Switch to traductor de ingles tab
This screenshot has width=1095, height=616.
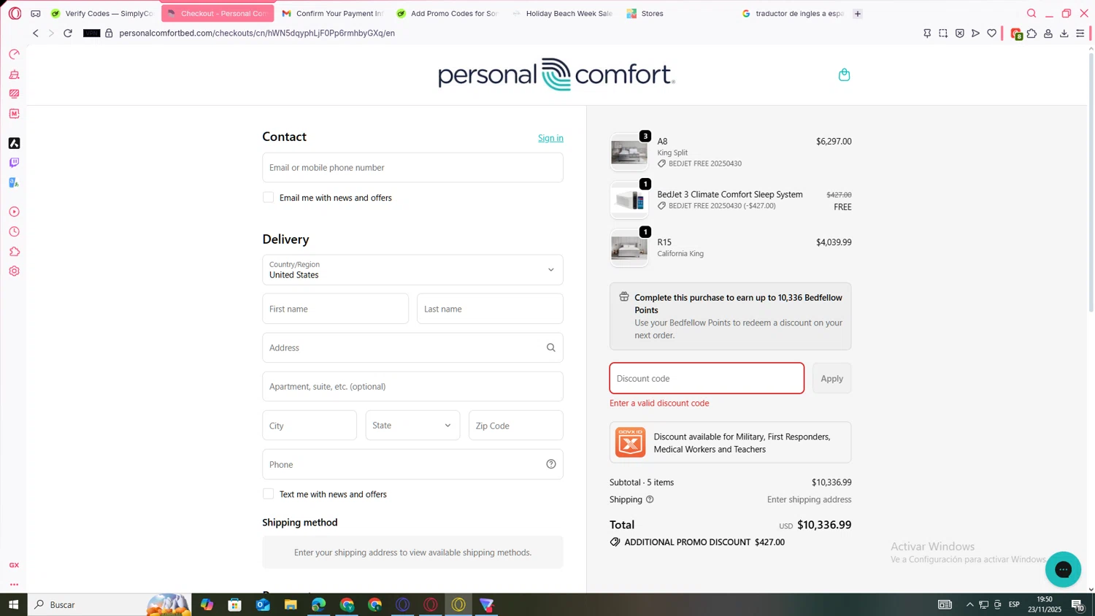[x=792, y=13]
